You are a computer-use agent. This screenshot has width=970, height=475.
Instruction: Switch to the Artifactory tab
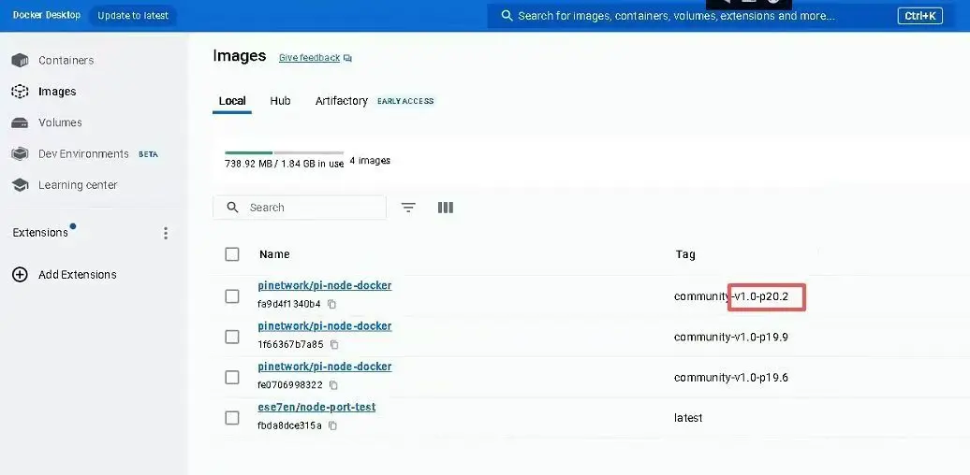click(342, 101)
